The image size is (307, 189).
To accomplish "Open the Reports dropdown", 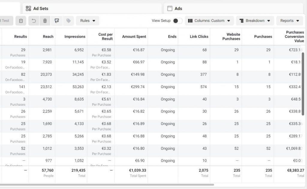I will point(290,21).
